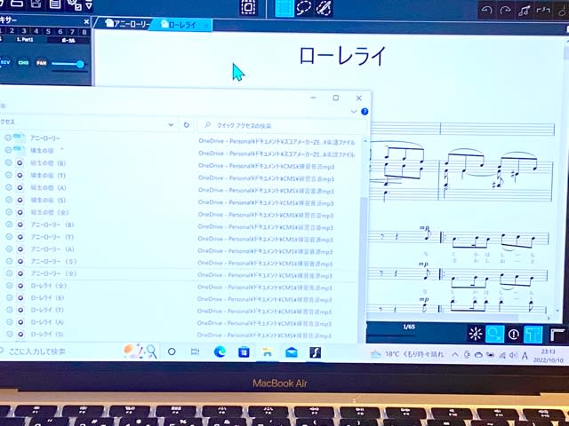Select the ローレライ score tab

180,25
